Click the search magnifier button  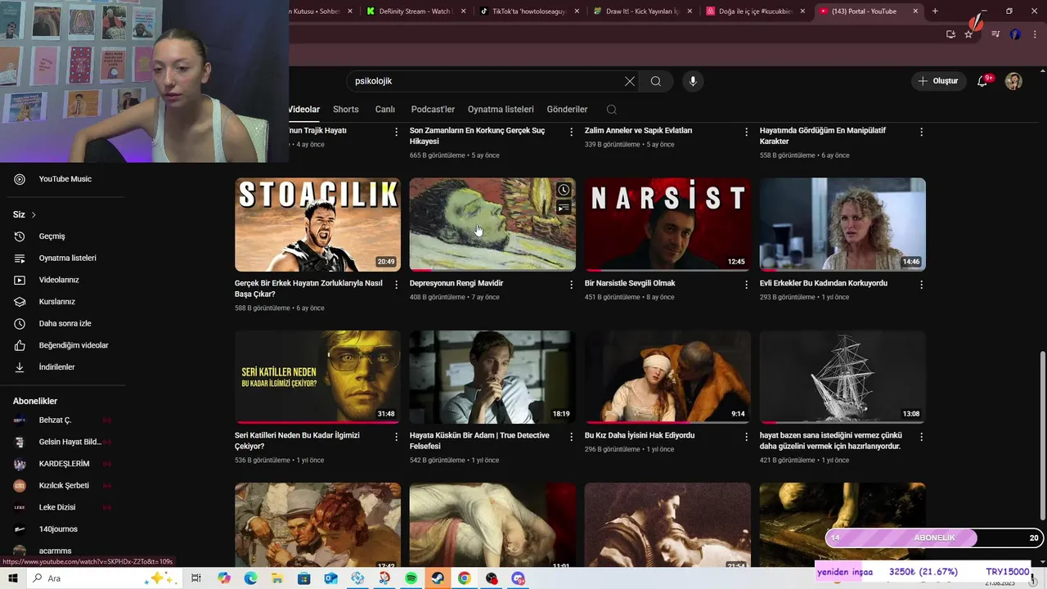[656, 81]
